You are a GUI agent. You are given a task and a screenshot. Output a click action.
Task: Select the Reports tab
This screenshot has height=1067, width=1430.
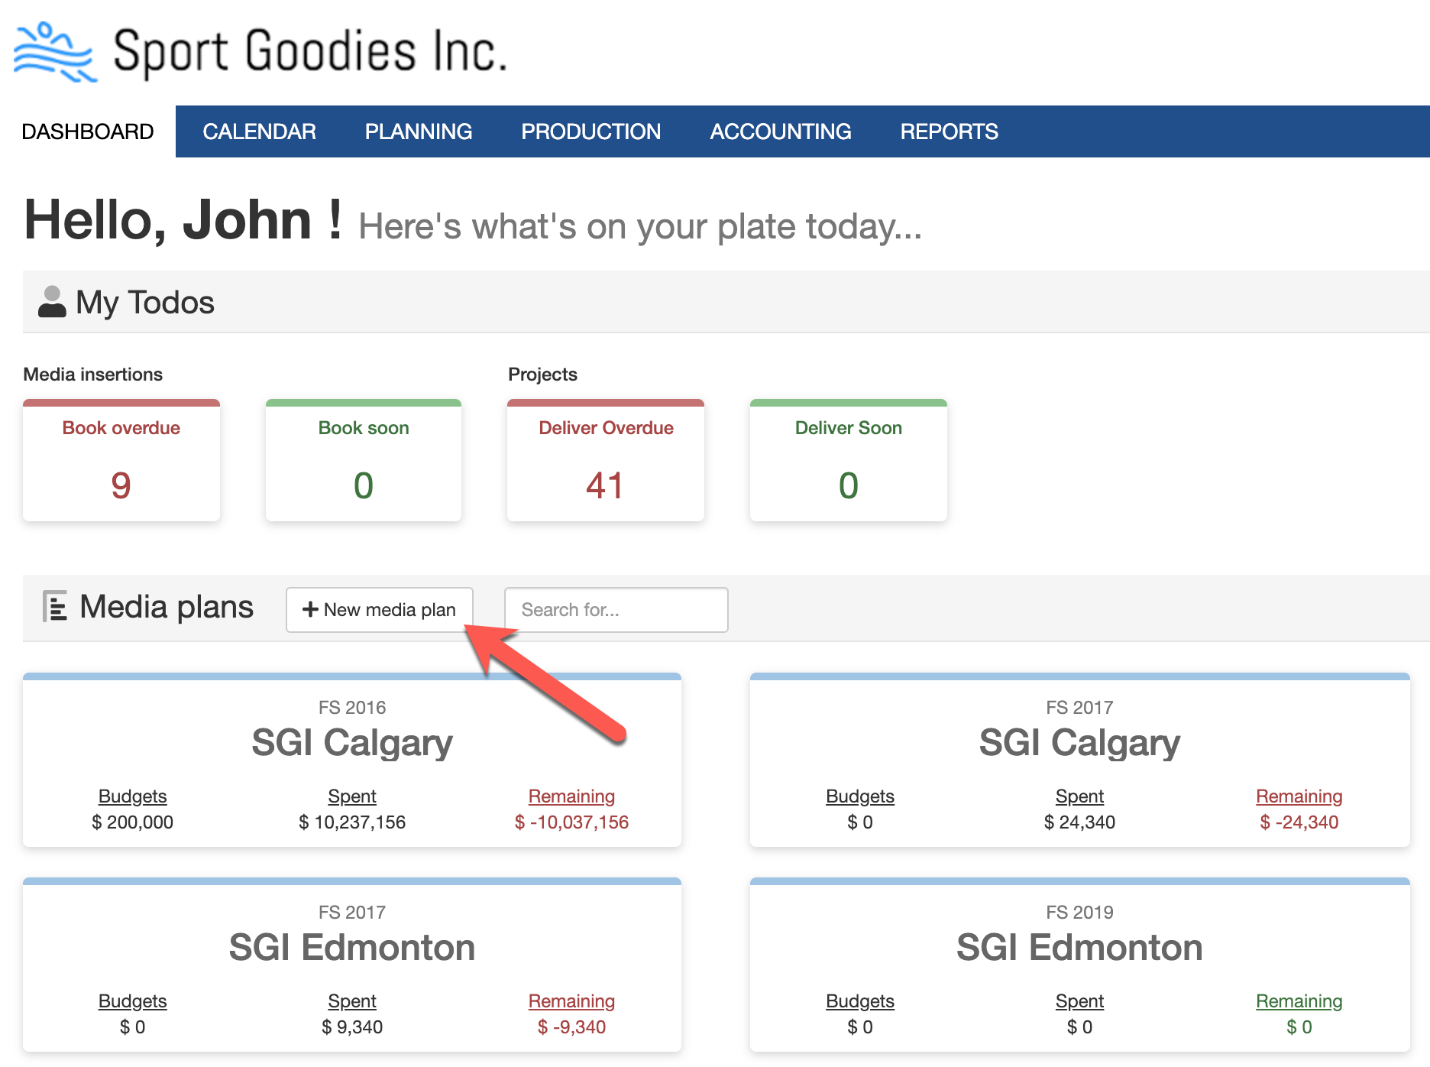949,131
